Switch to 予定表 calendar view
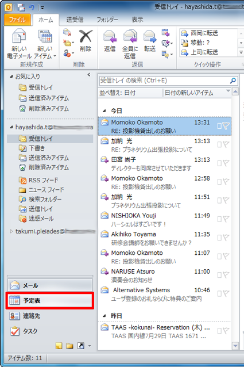 tap(50, 300)
